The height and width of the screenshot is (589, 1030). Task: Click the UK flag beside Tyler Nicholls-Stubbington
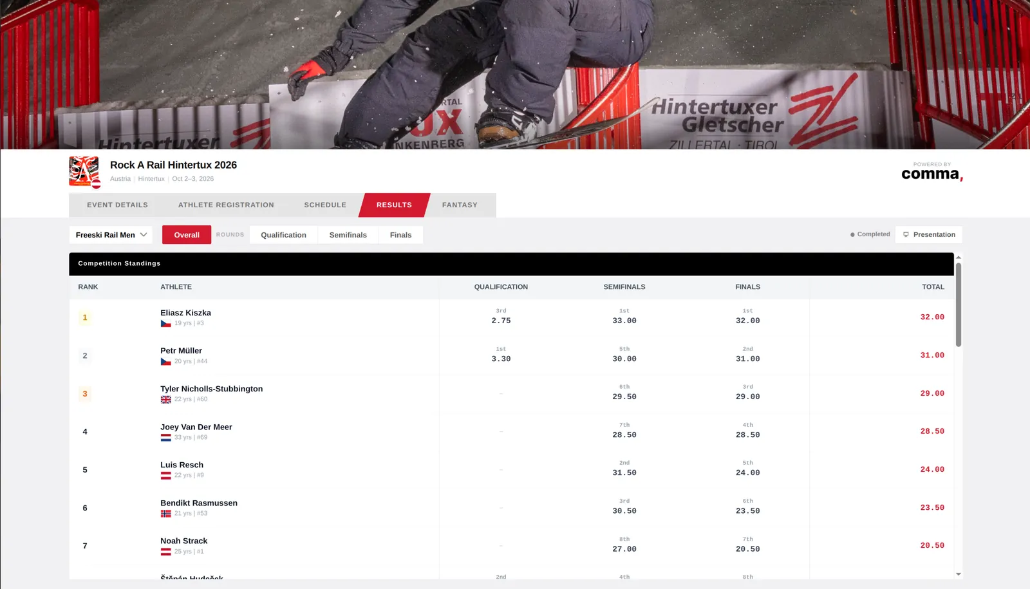point(166,400)
